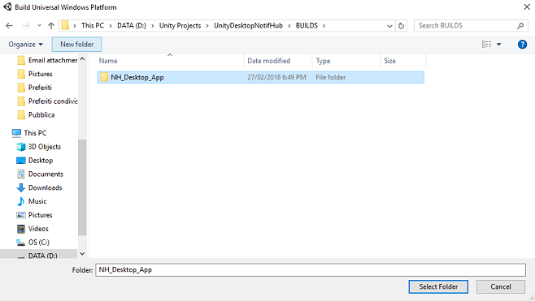
Task: Click the Search BUILDS field
Action: pos(471,25)
